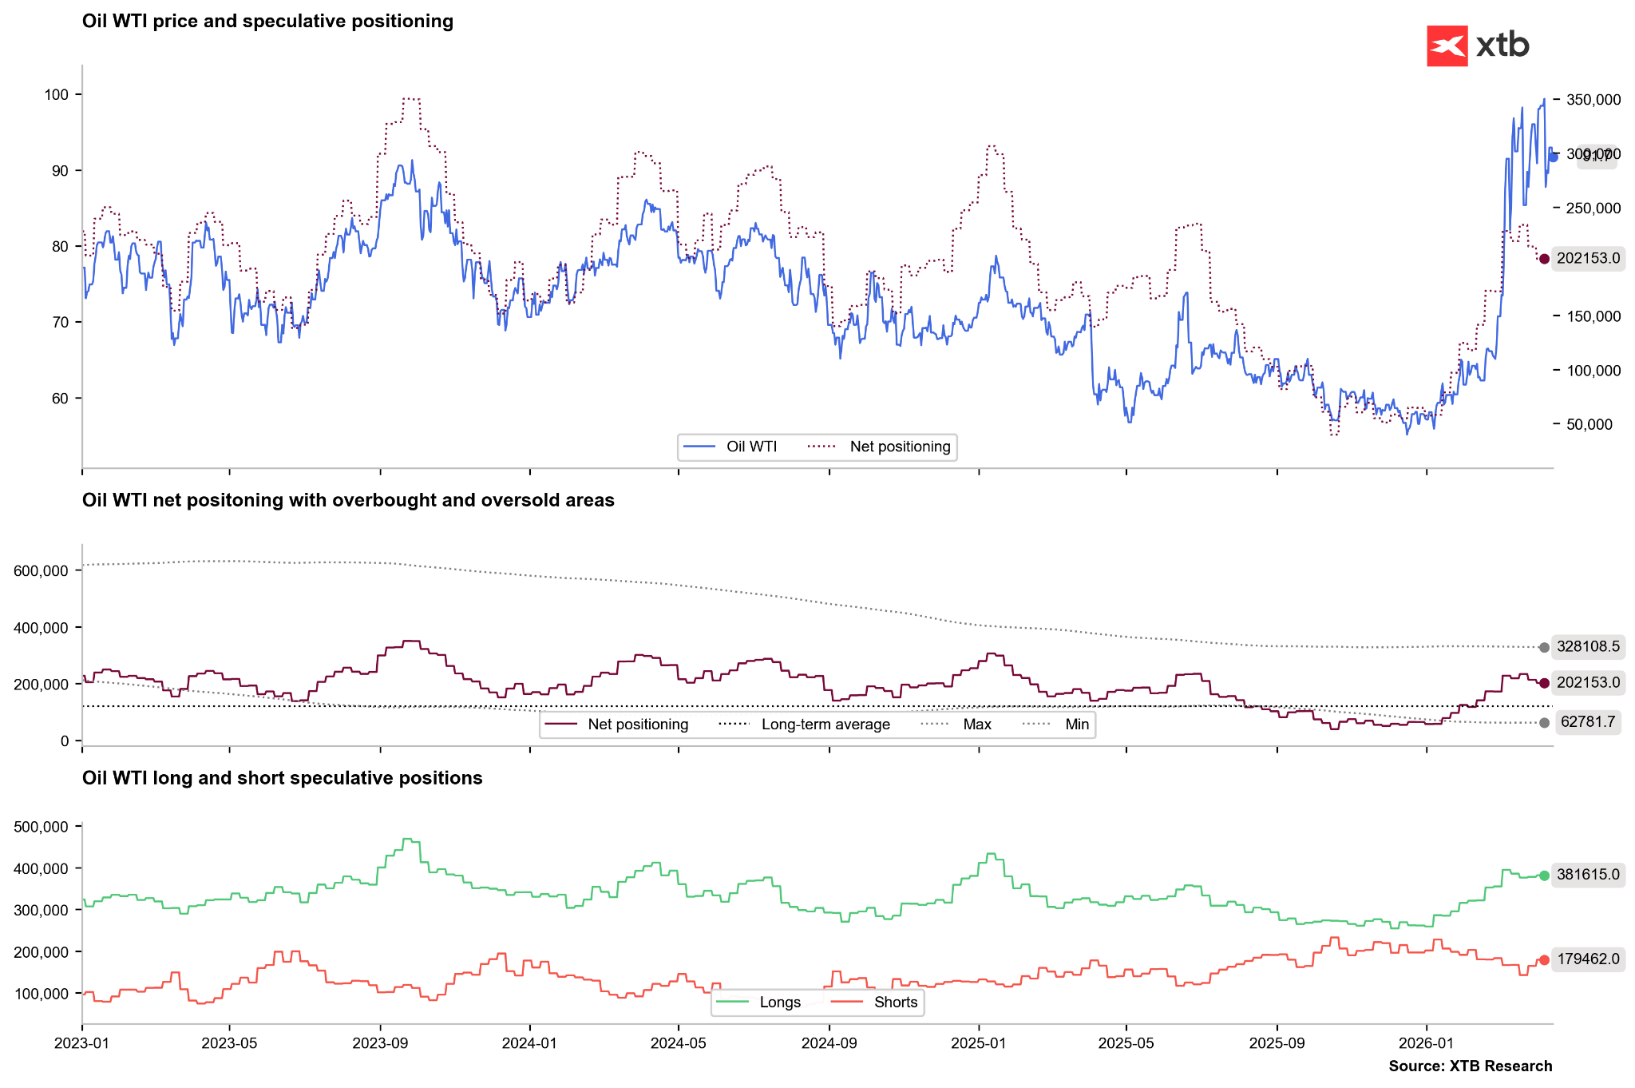
Task: Click the gray Min line endpoint dot
Action: [1545, 723]
